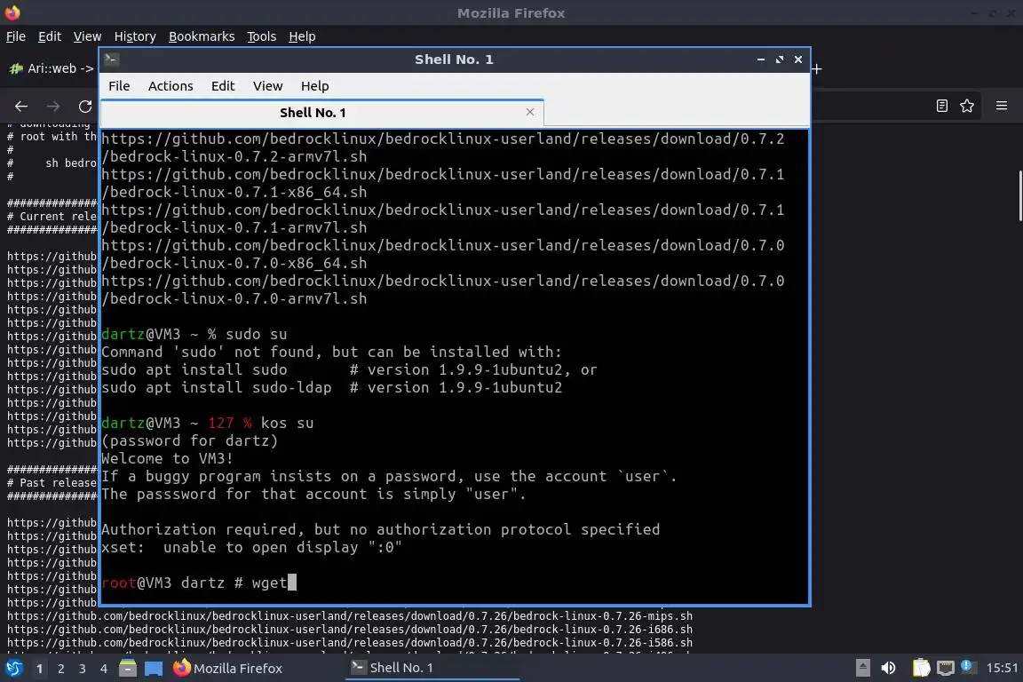1023x682 pixels.
Task: Click '/bedrock-linux-0.7.0-x86_64.sh' terminal line
Action: click(x=234, y=263)
